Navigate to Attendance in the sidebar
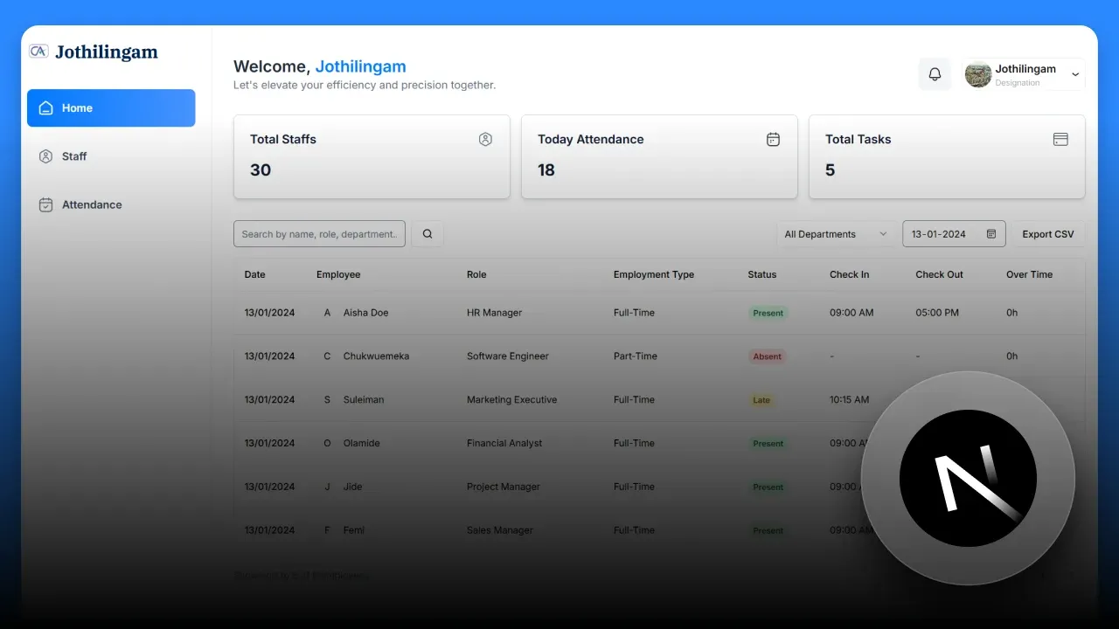Image resolution: width=1119 pixels, height=629 pixels. 91,204
